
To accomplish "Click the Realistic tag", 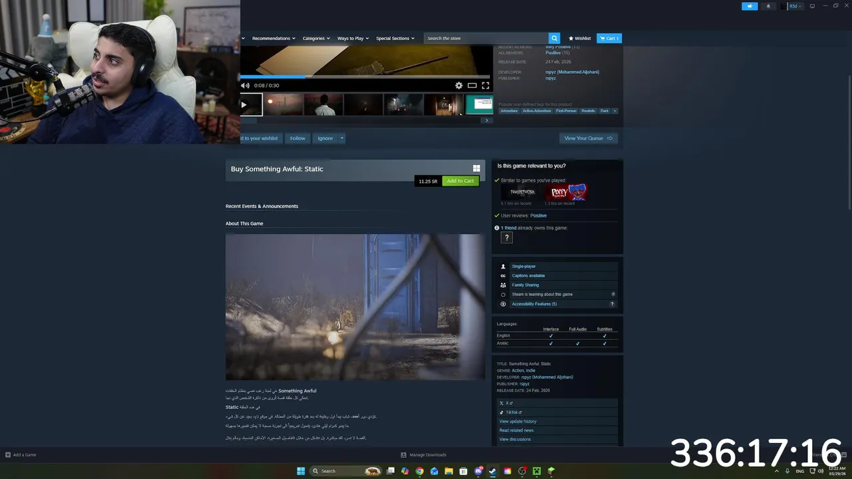I will point(588,111).
